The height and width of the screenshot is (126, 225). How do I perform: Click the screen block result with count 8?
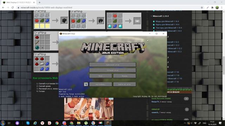pos(64,21)
